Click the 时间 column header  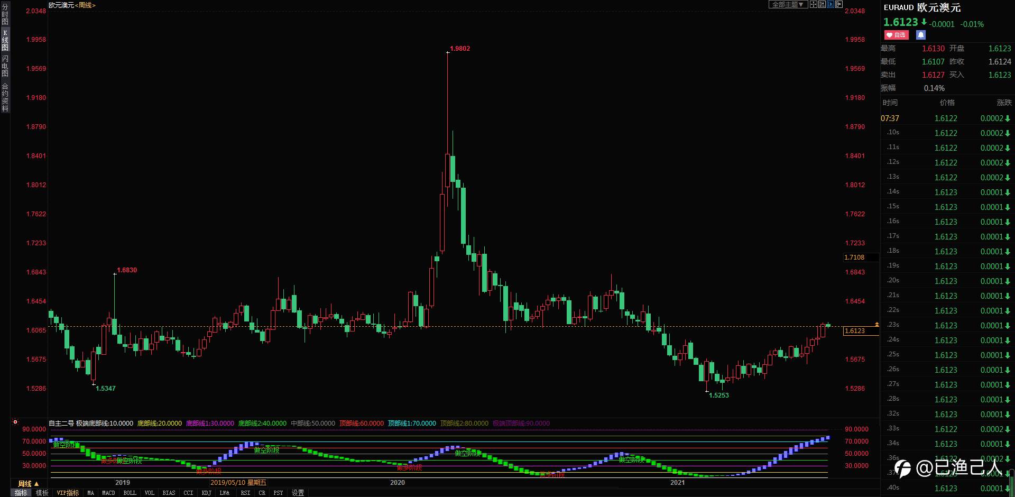tap(890, 103)
